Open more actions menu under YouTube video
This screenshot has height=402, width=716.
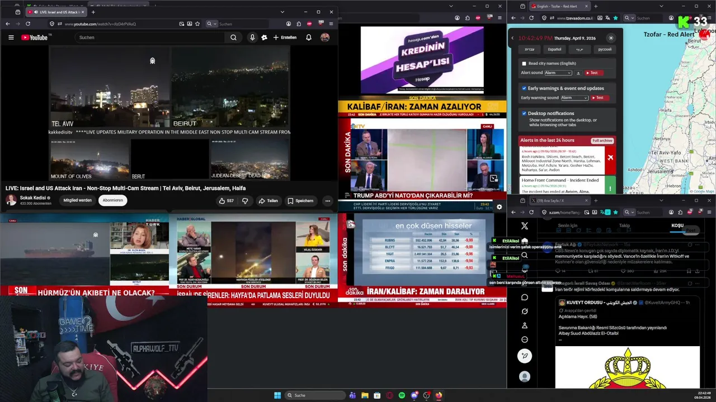[x=328, y=200]
